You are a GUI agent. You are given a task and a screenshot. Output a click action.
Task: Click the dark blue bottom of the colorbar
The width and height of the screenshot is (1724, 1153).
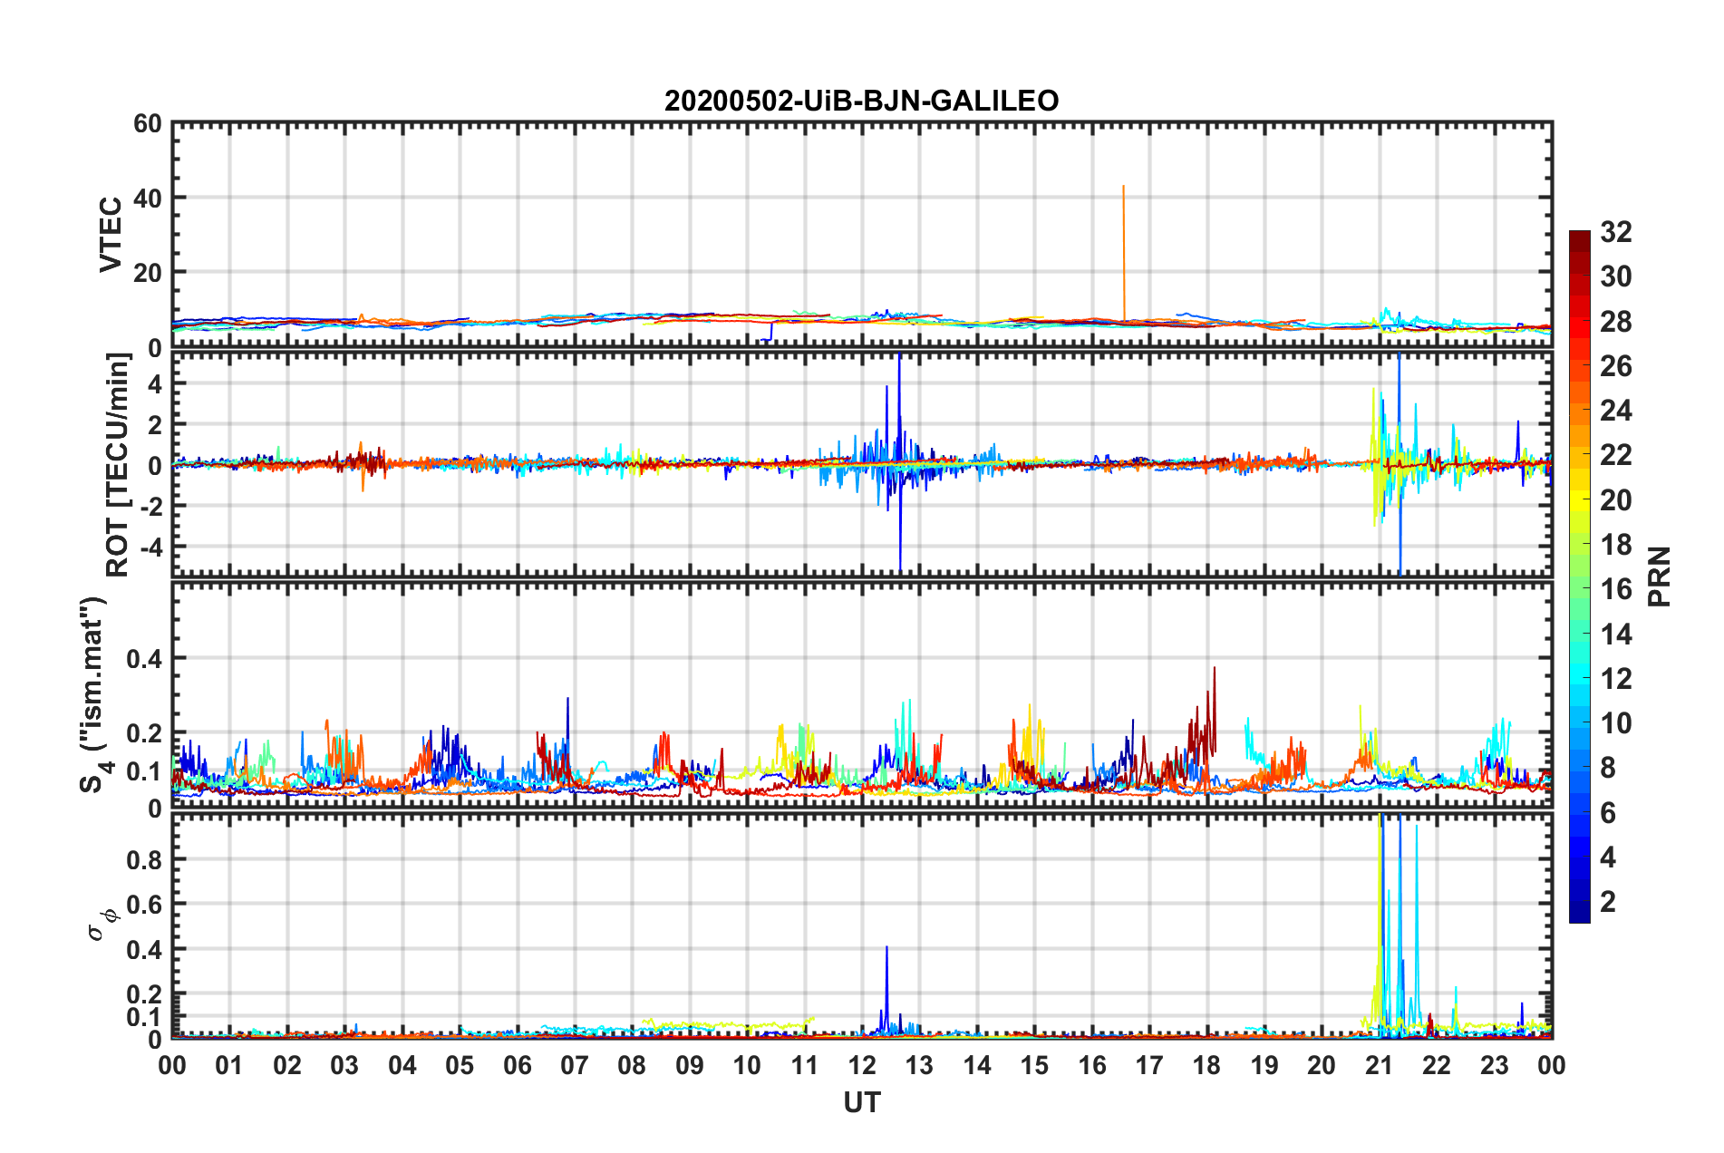(x=1580, y=912)
